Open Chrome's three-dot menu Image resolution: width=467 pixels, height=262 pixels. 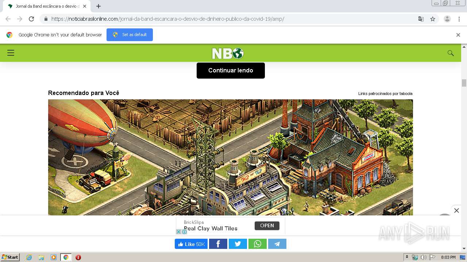click(x=459, y=19)
